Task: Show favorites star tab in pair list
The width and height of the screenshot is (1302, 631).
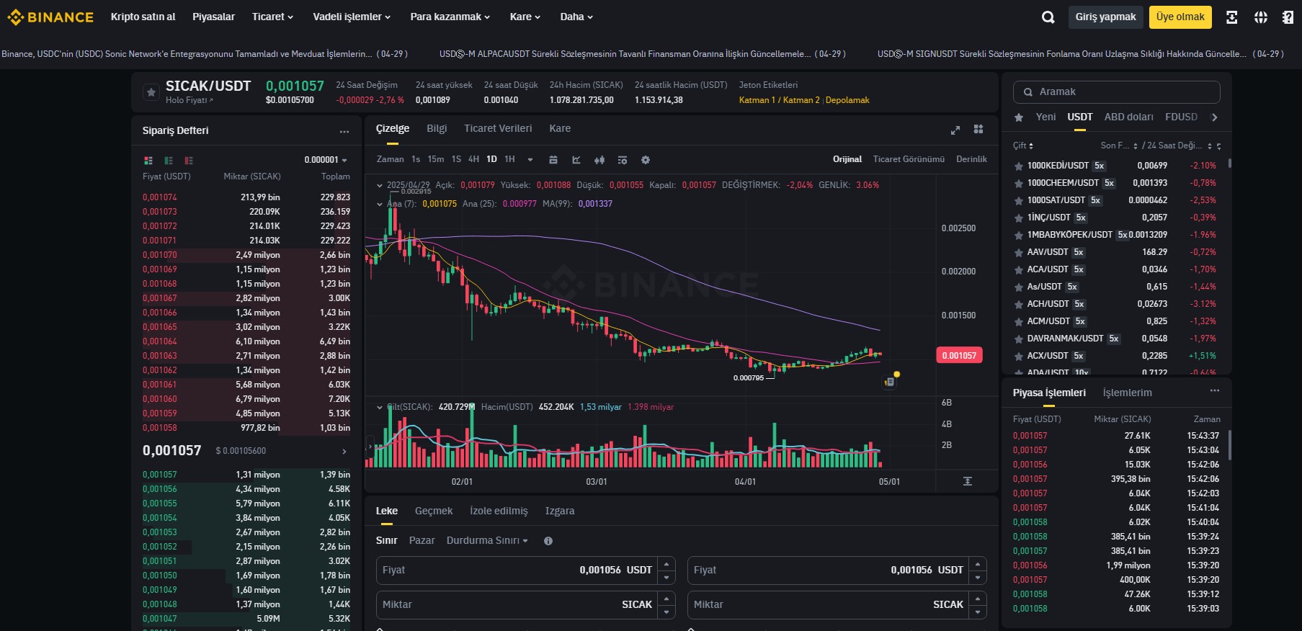Action: tap(1019, 117)
